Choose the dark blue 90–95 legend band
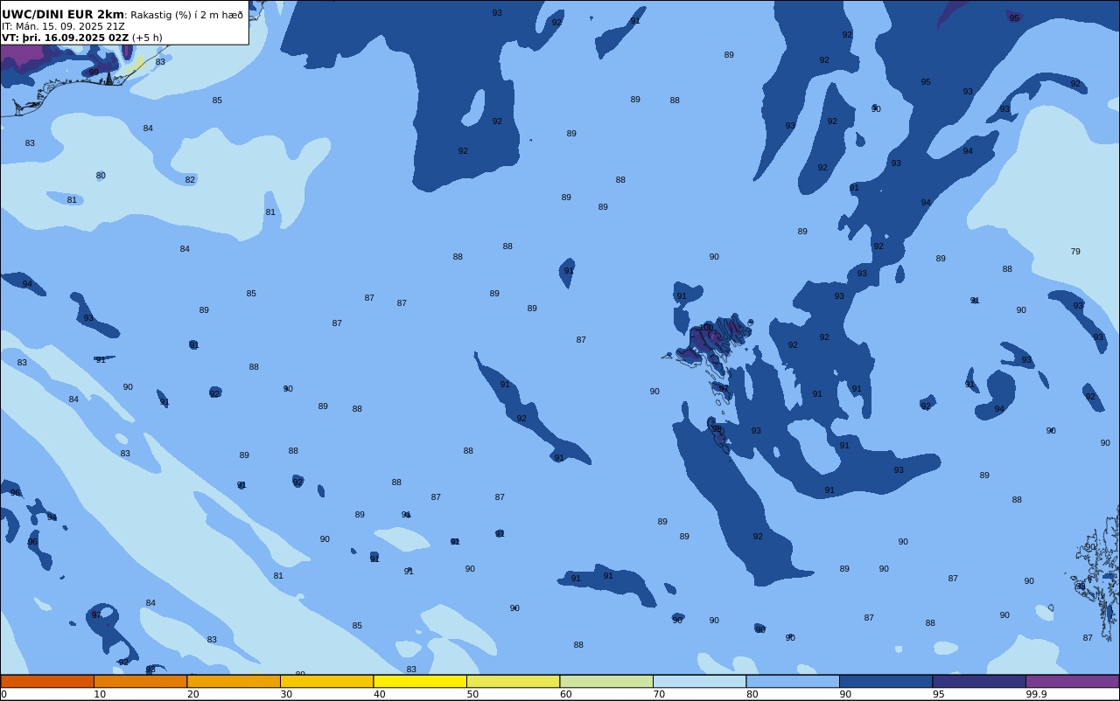This screenshot has width=1120, height=701. (885, 681)
